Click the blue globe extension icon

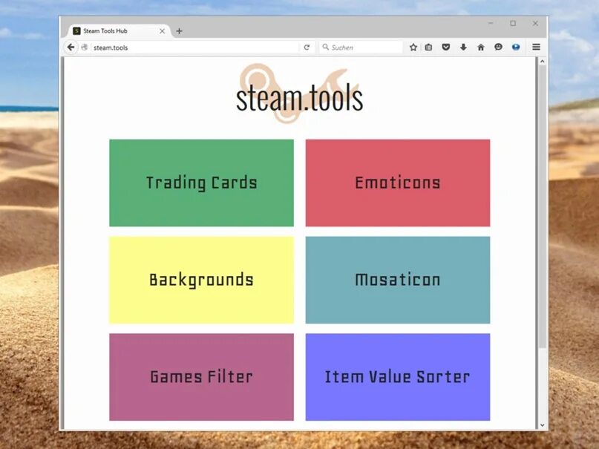tap(516, 47)
